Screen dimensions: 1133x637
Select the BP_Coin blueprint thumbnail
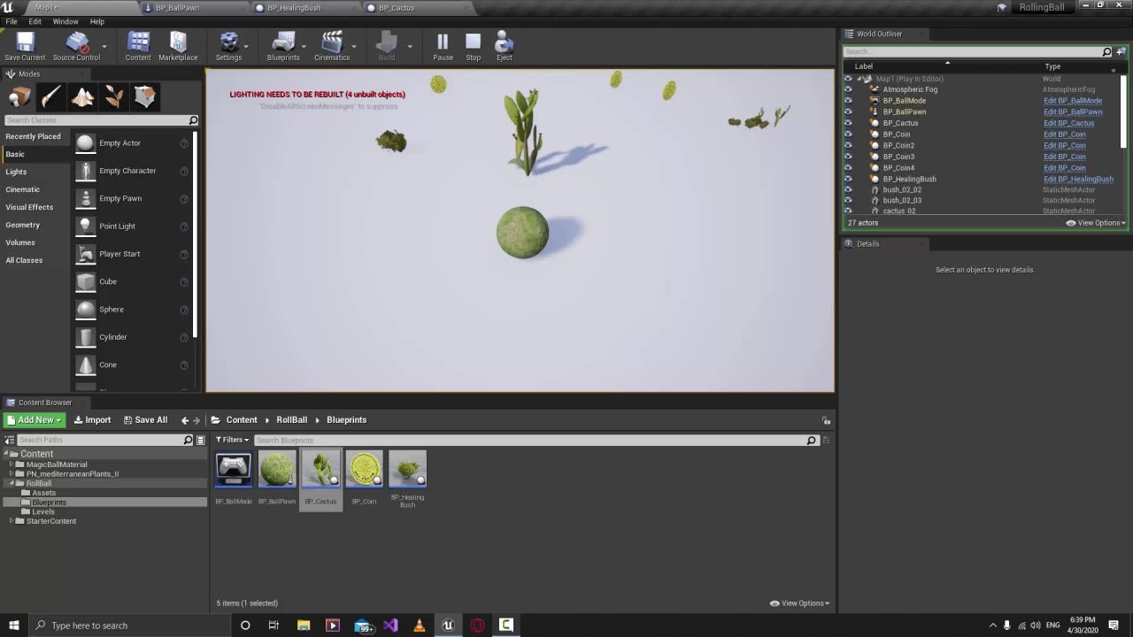tap(364, 470)
